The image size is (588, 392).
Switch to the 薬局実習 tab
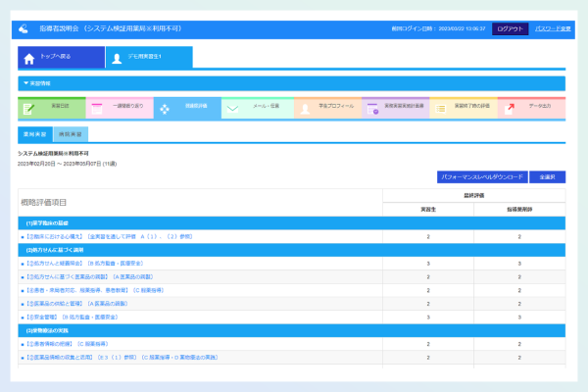[34, 134]
